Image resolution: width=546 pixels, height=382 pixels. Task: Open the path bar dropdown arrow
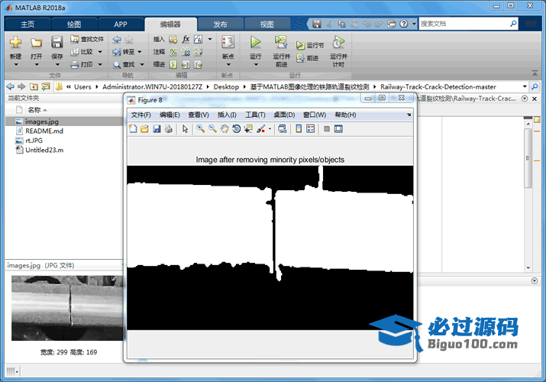525,86
